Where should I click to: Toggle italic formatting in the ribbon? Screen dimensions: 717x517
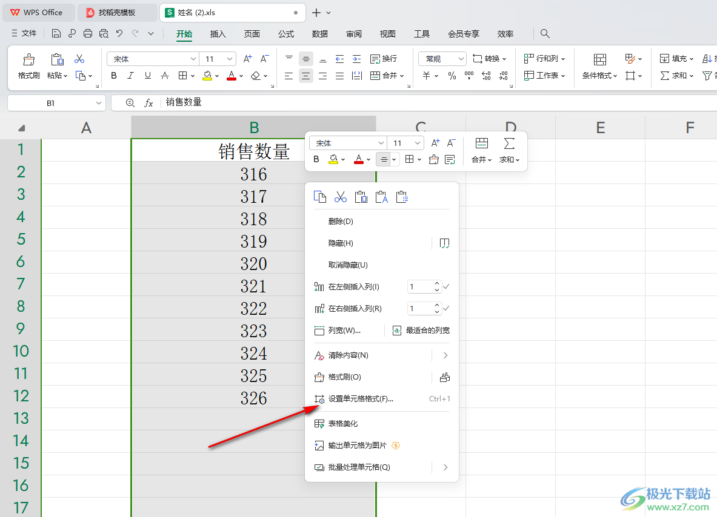click(130, 76)
